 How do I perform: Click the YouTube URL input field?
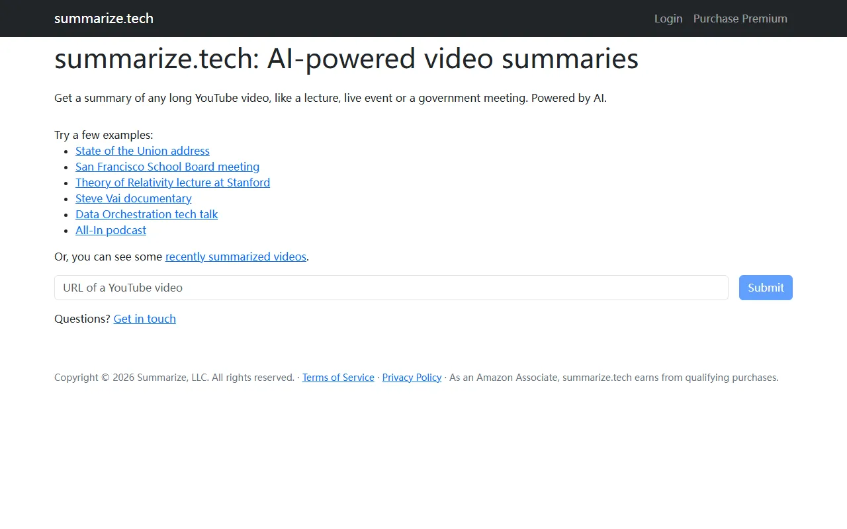click(390, 288)
